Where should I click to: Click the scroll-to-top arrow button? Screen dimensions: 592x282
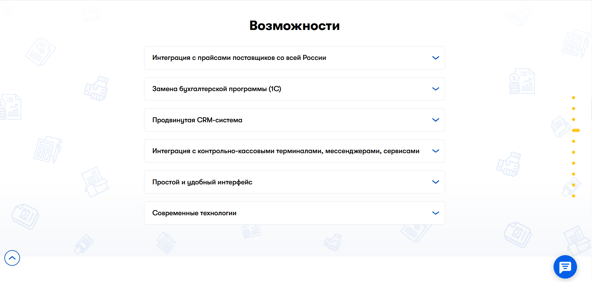[12, 258]
